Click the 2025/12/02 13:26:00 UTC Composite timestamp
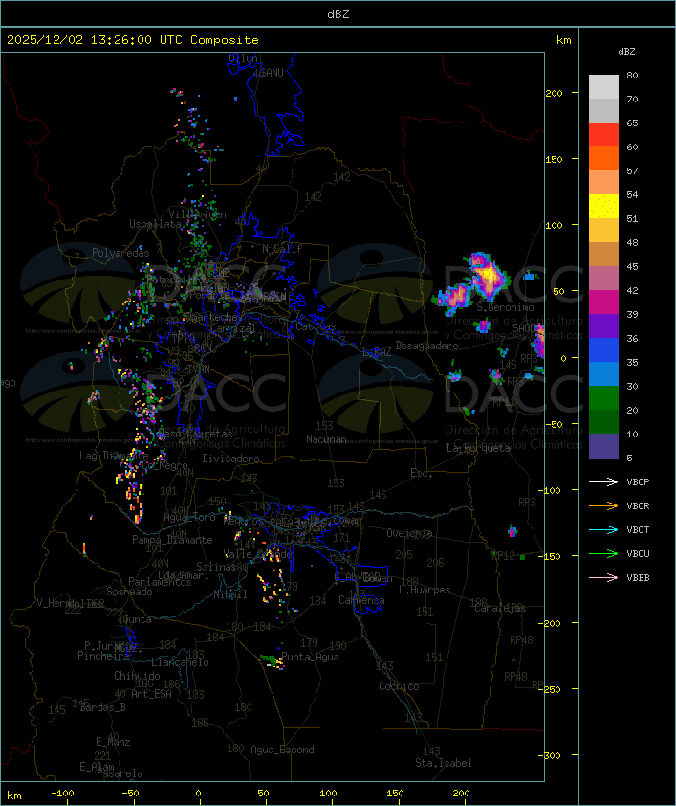The height and width of the screenshot is (806, 676). coord(133,40)
